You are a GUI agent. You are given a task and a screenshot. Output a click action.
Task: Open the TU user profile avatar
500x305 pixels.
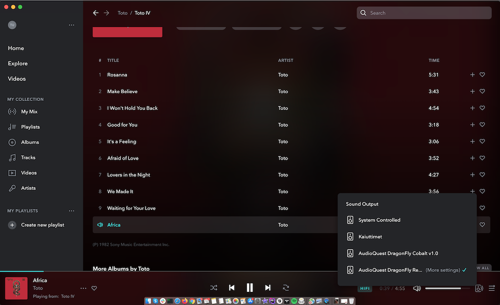pos(12,25)
